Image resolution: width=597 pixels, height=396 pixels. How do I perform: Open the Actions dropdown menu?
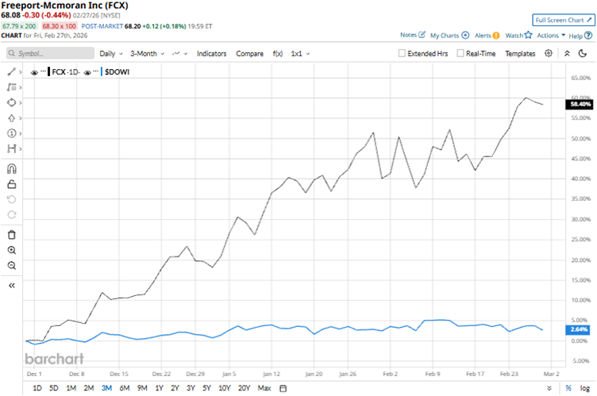(x=551, y=35)
